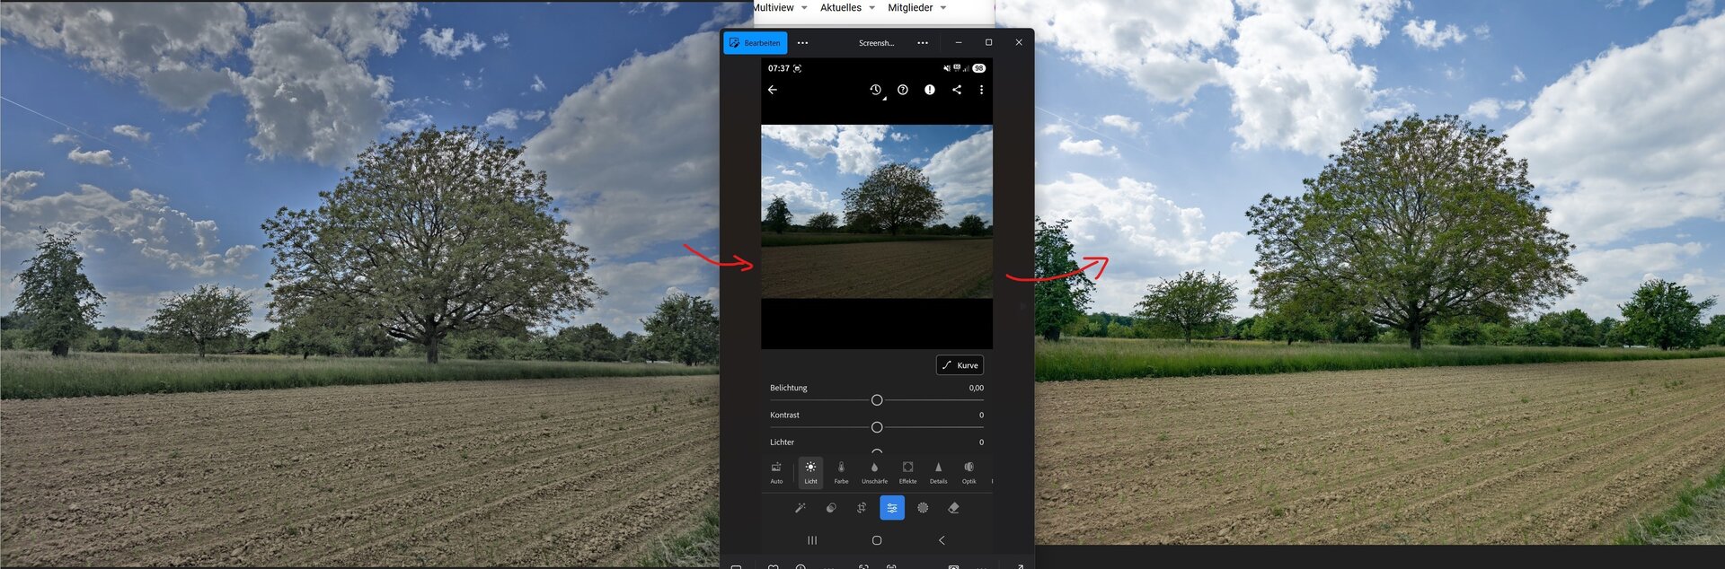The height and width of the screenshot is (569, 1725).
Task: Open the Details sharpening panel
Action: click(x=938, y=472)
